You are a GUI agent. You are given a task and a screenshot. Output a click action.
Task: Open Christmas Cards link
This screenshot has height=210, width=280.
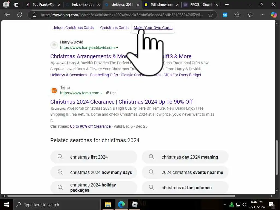114,28
